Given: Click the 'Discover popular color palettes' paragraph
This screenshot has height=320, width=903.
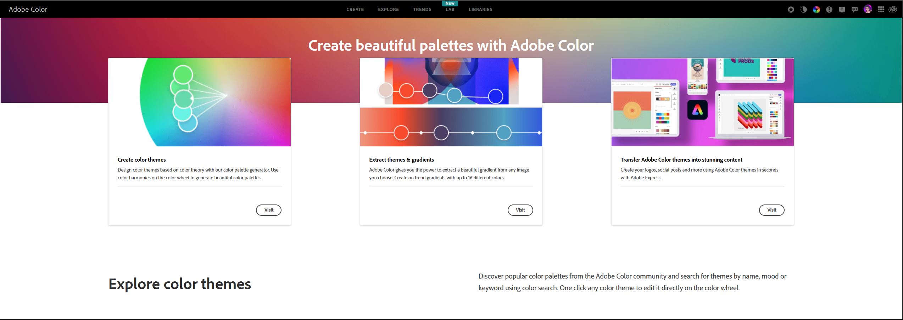Looking at the screenshot, I should coord(632,282).
